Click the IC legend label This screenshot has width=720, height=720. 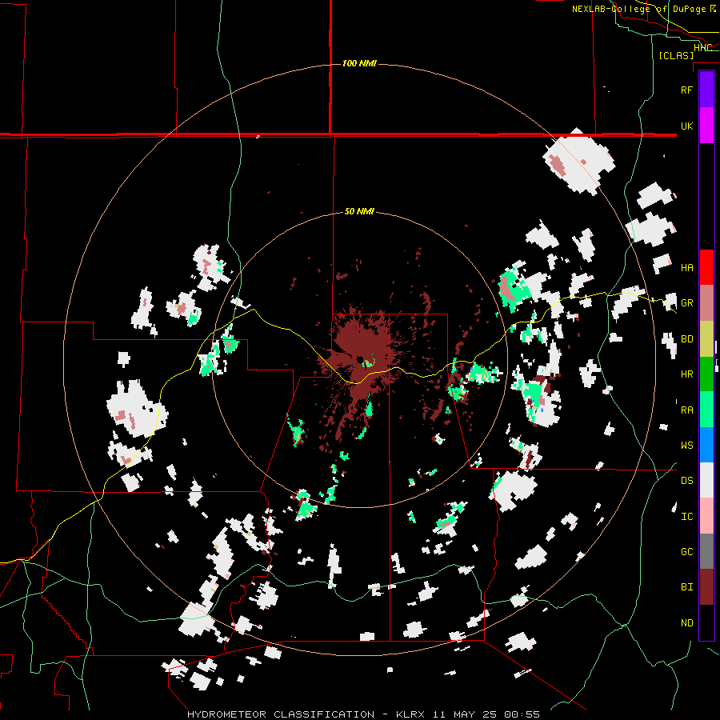click(x=686, y=516)
